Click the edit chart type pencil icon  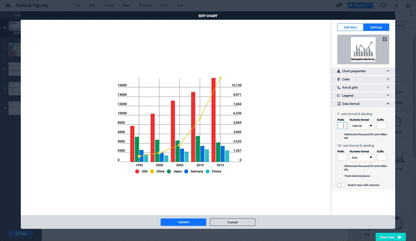coord(384,40)
